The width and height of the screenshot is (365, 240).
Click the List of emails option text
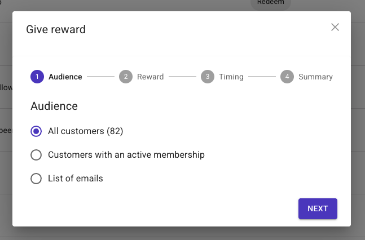76,179
